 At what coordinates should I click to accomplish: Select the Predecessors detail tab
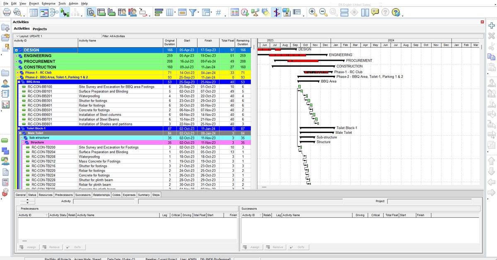tap(64, 195)
